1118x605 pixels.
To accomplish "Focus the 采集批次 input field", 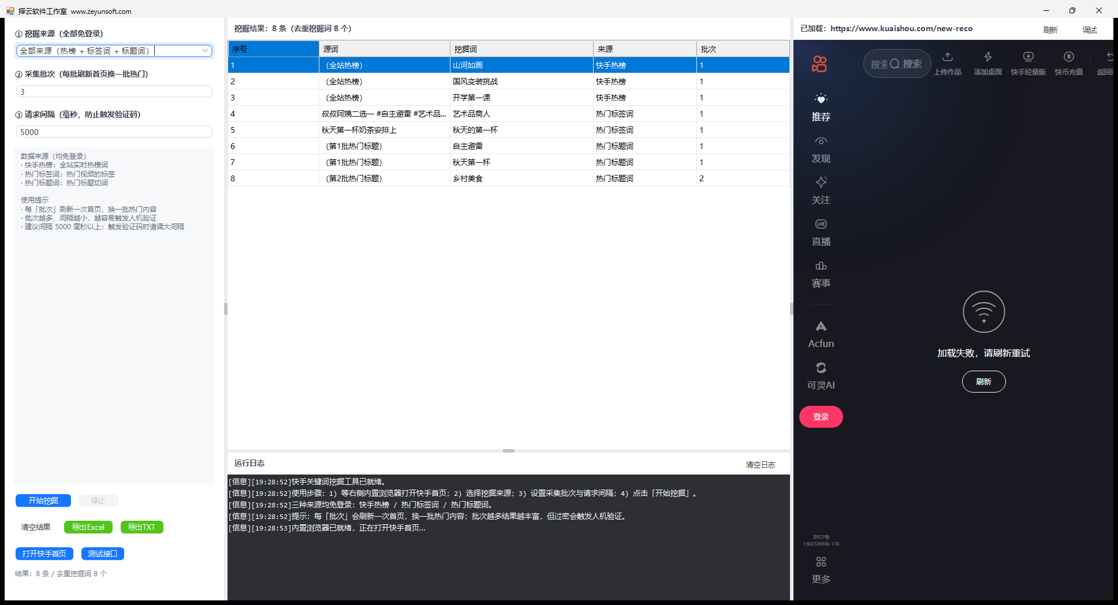I will (114, 91).
